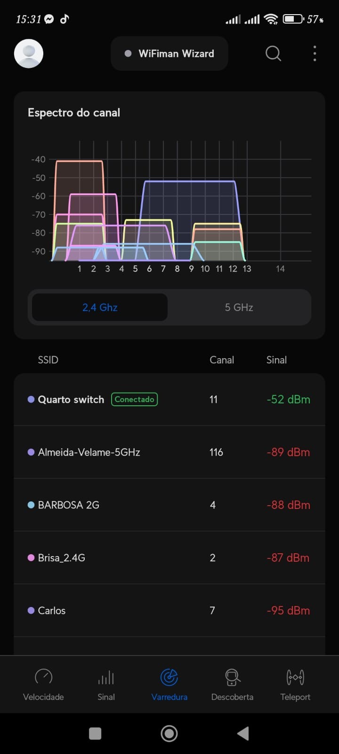Screen dimensions: 339x754
Task: Open the Descoberta discovery icon
Action: pyautogui.click(x=232, y=678)
